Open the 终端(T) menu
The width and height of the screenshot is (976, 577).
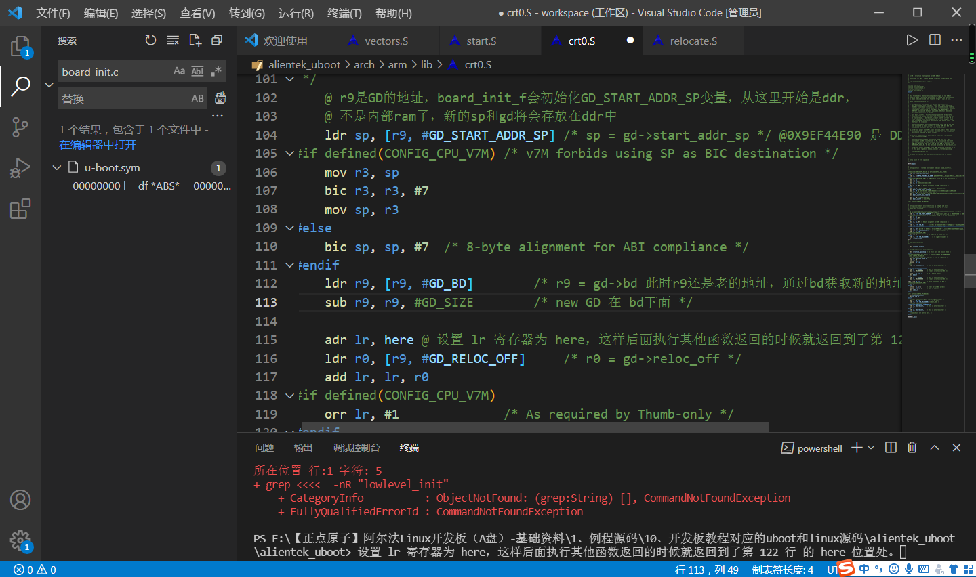pyautogui.click(x=344, y=13)
